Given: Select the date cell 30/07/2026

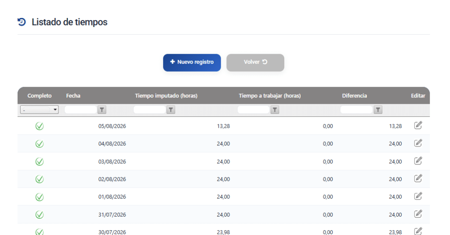Looking at the screenshot, I should pyautogui.click(x=112, y=232).
